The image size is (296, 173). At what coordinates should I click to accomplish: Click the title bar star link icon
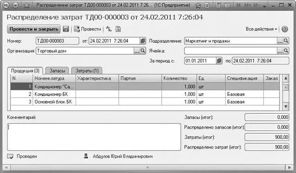pos(198,5)
